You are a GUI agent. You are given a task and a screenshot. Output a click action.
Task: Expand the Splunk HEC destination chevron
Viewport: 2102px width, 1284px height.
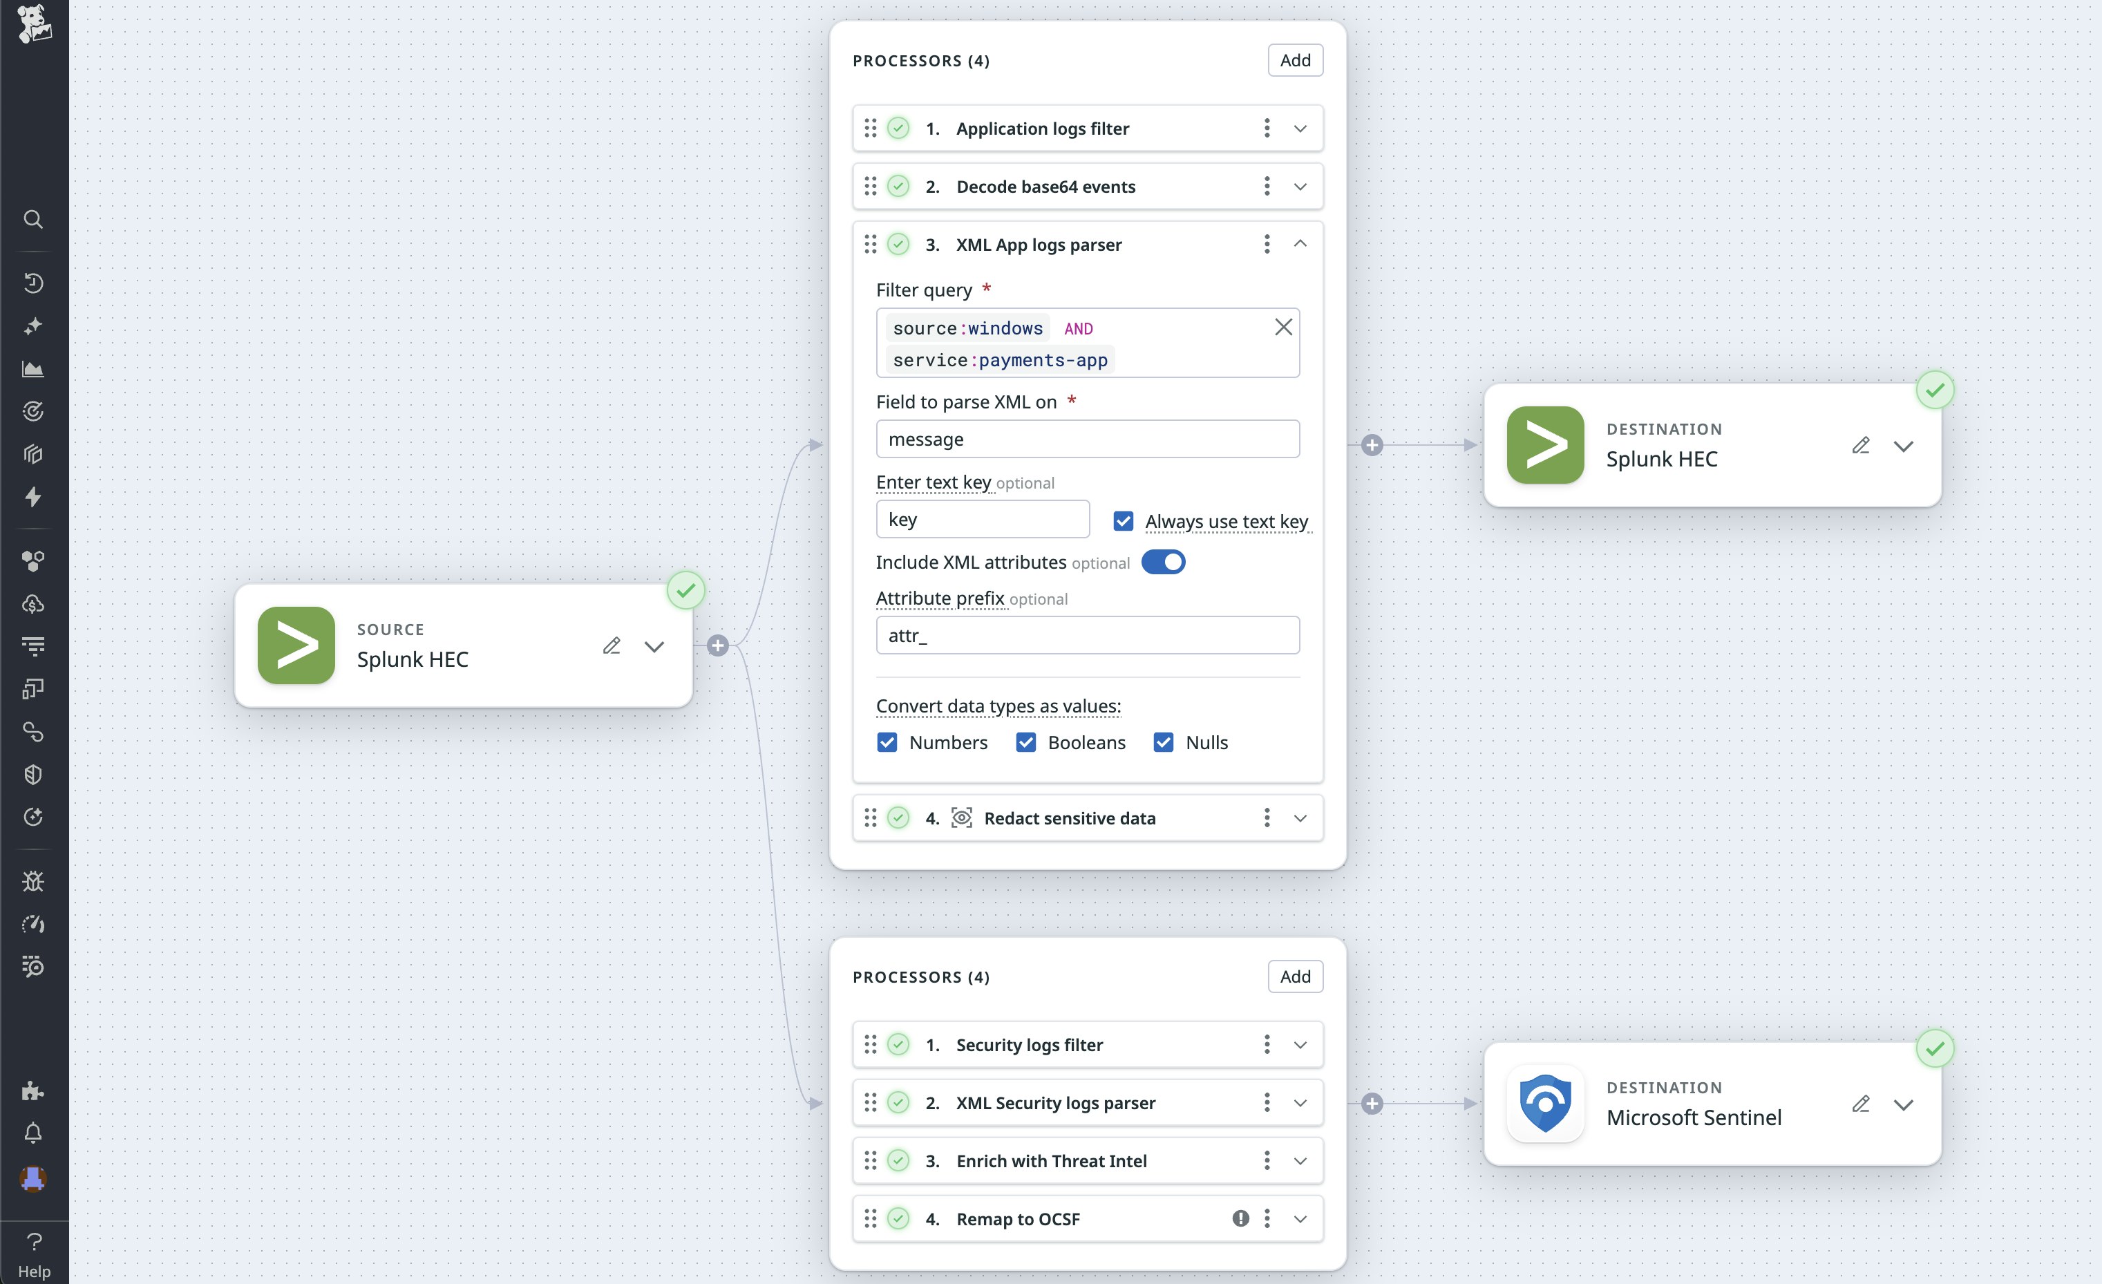pos(1903,446)
